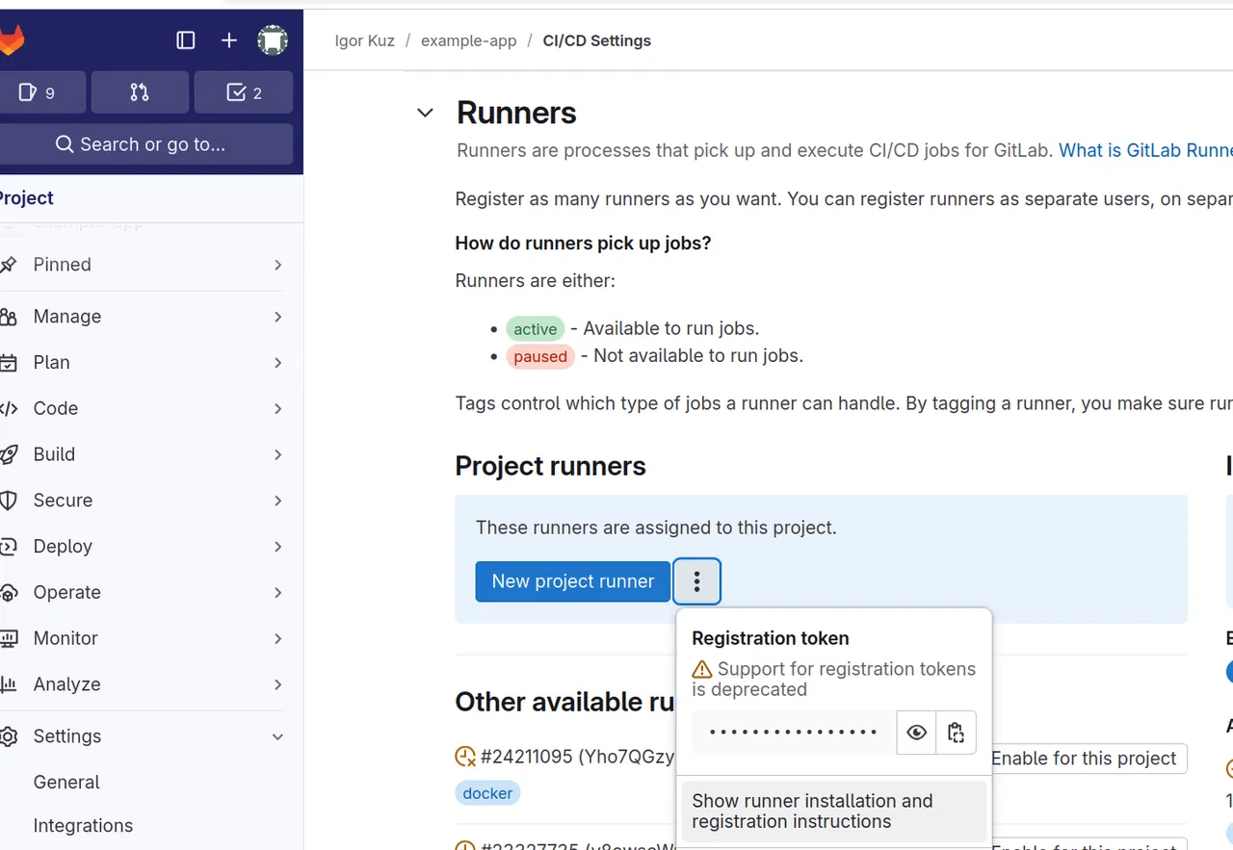This screenshot has height=850, width=1233.
Task: Open the What is GitLab Runner link
Action: [x=1145, y=150]
